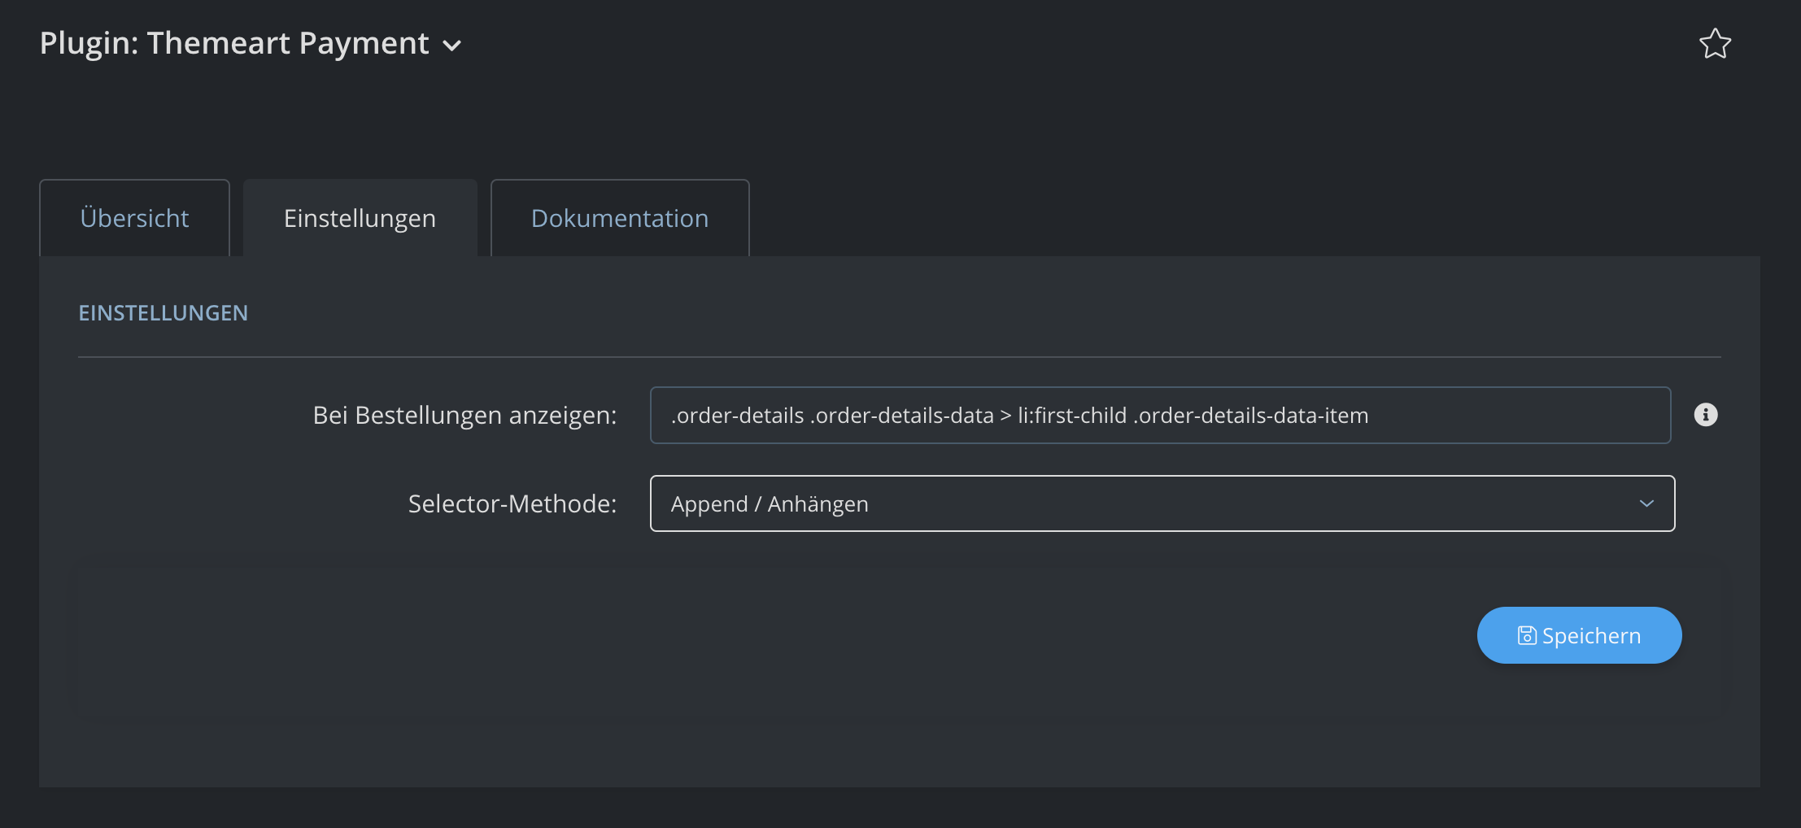Place cursor on '.order-details-data-item' in the input
This screenshot has width=1801, height=828.
pos(1250,416)
